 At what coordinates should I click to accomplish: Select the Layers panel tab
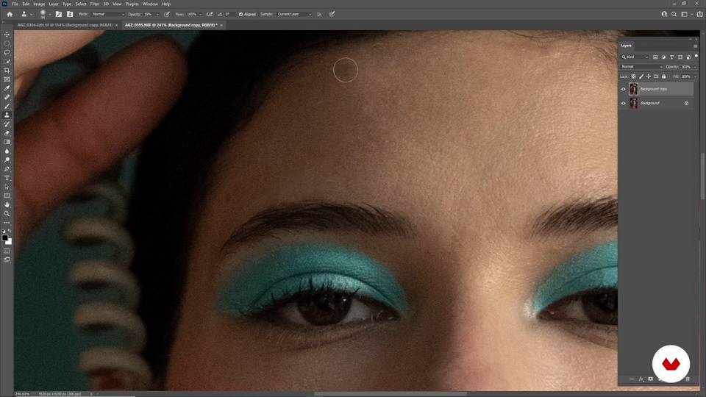pyautogui.click(x=626, y=46)
